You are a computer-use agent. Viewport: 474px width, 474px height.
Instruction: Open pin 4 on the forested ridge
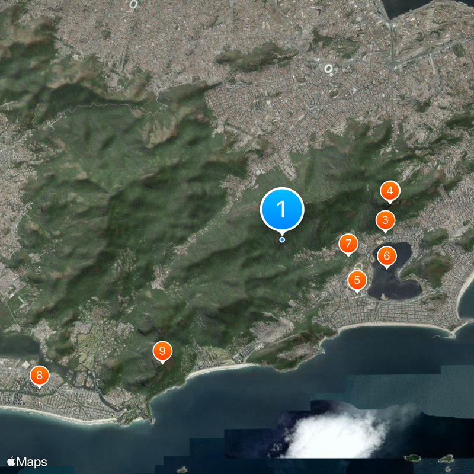click(x=390, y=191)
